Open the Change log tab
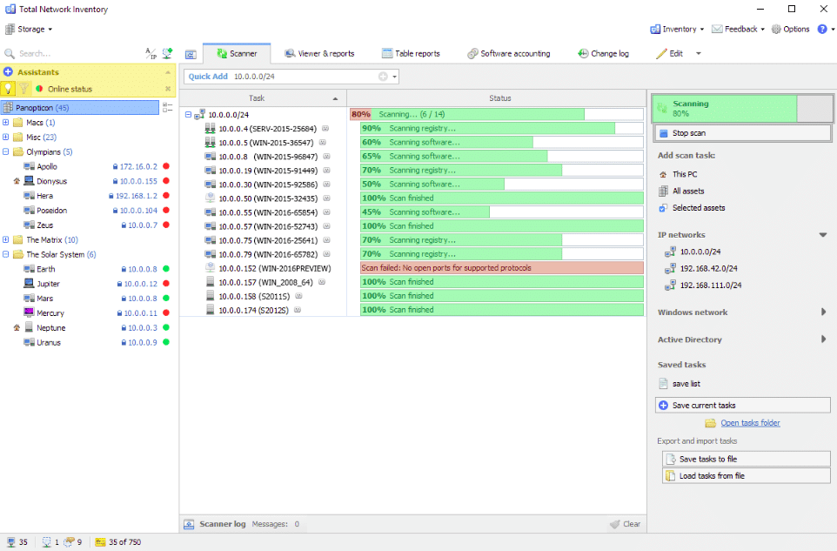This screenshot has height=551, width=837. pyautogui.click(x=603, y=53)
